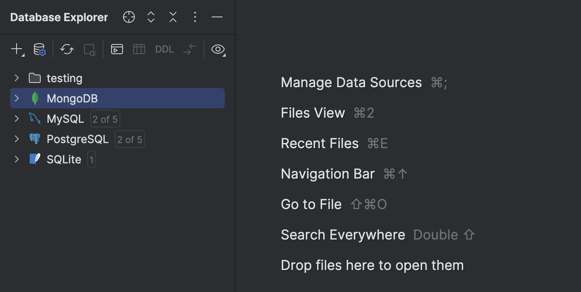Expand the PostgreSQL node
This screenshot has height=292, width=581.
tap(17, 139)
